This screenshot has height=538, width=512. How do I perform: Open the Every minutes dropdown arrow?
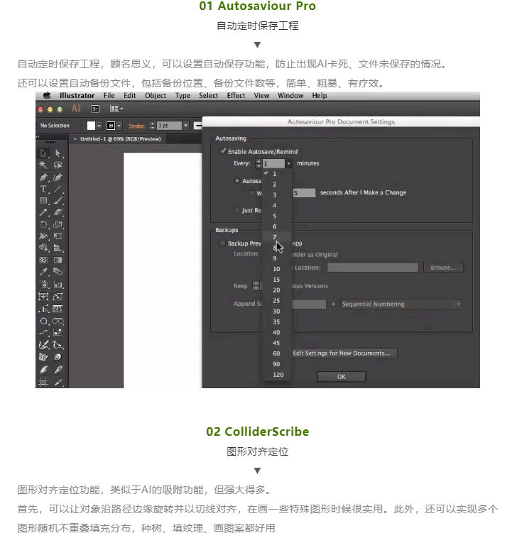pos(289,164)
